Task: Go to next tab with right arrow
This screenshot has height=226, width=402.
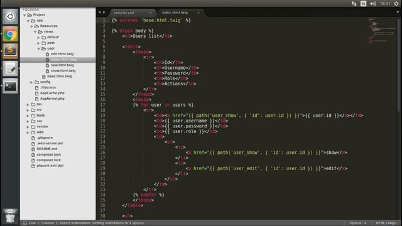Action: point(104,12)
